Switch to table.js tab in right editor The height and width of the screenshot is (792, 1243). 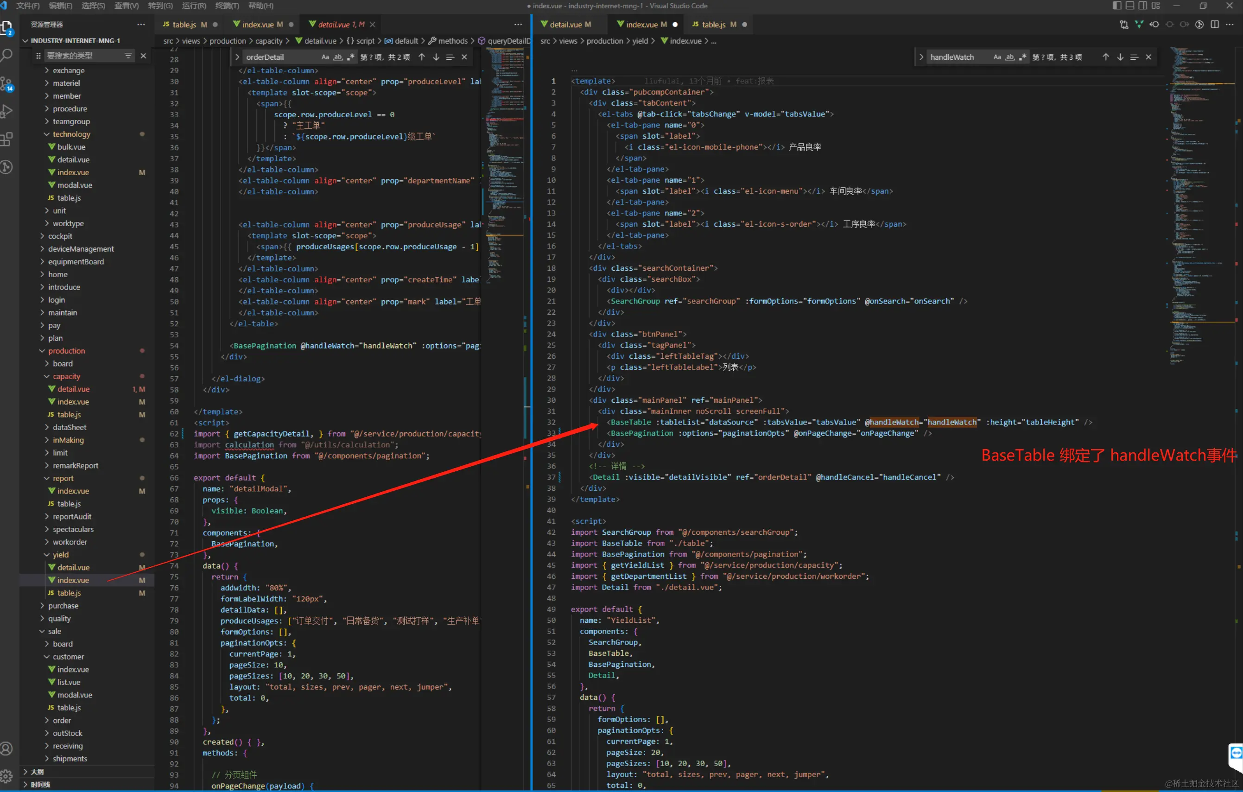click(x=713, y=24)
